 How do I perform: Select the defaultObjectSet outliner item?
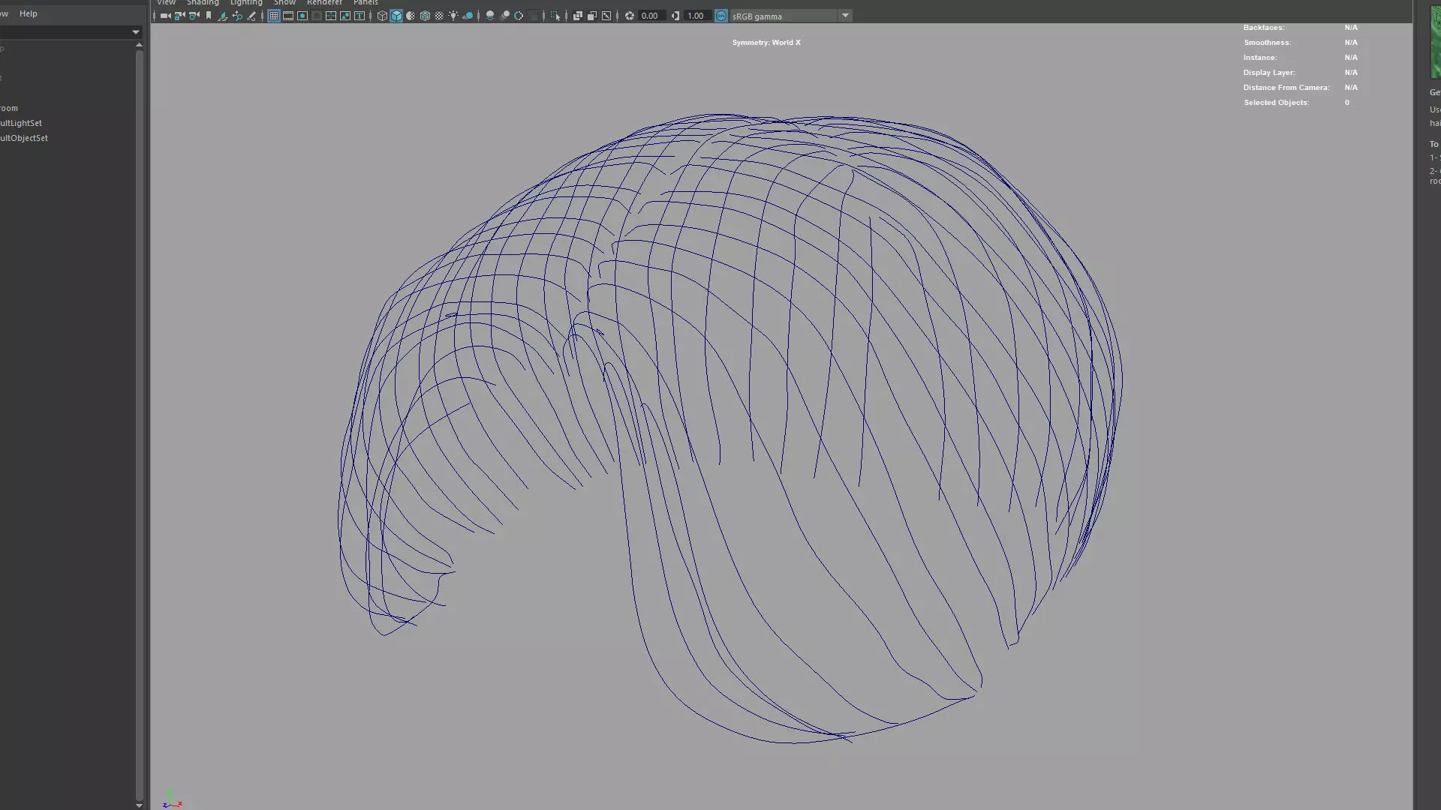[24, 138]
